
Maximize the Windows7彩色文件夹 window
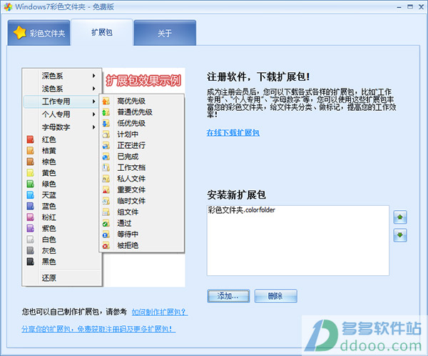pyautogui.click(x=410, y=6)
